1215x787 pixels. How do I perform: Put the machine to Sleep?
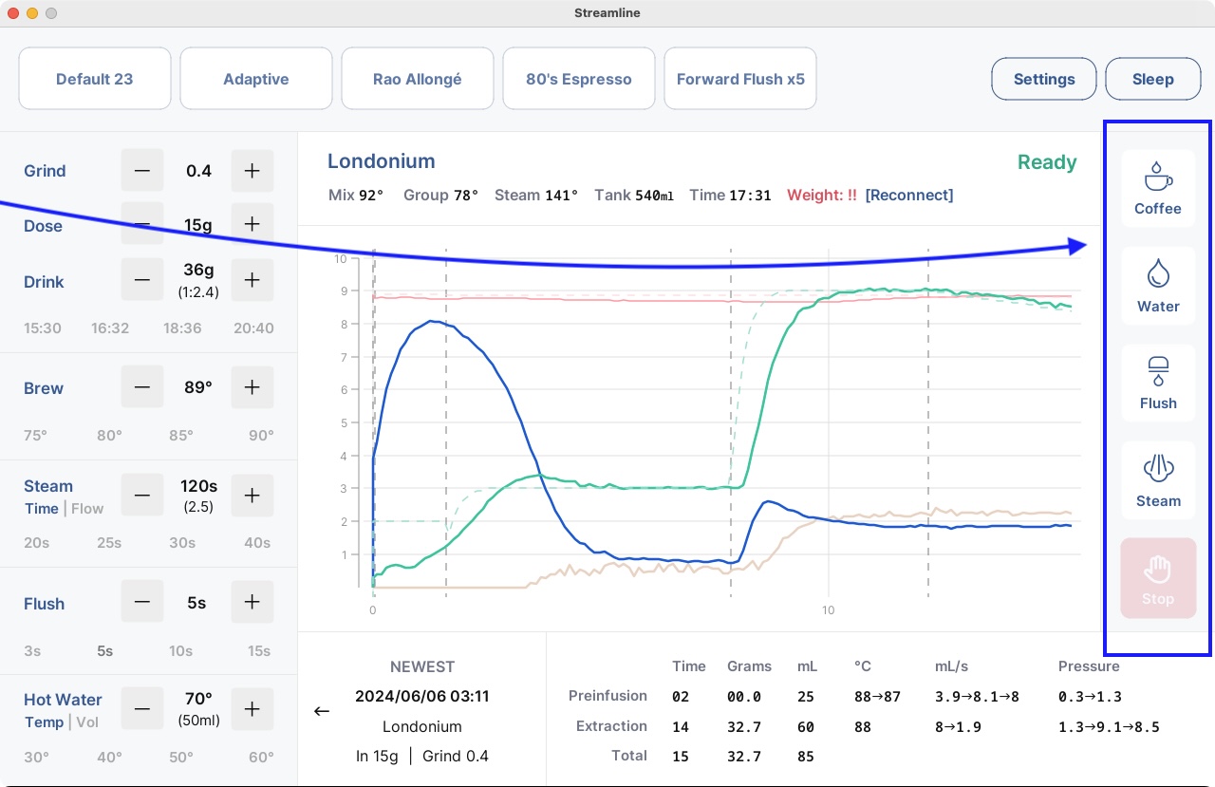[x=1152, y=79]
